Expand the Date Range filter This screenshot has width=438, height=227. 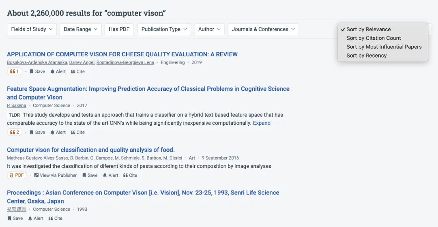[80, 29]
